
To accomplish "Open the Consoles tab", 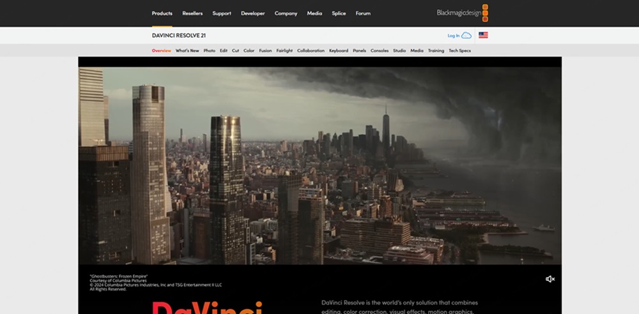I will pyautogui.click(x=380, y=50).
